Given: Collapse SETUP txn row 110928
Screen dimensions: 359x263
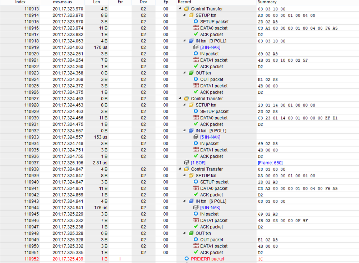Looking at the screenshot, I should coord(184,105).
